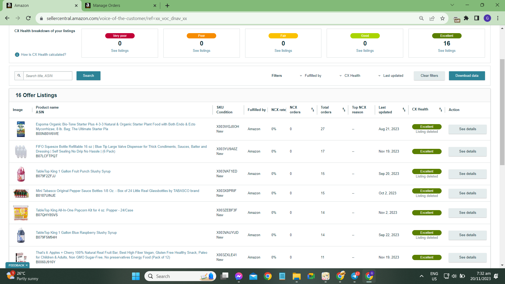Sort by Last updated column arrows

404,110
